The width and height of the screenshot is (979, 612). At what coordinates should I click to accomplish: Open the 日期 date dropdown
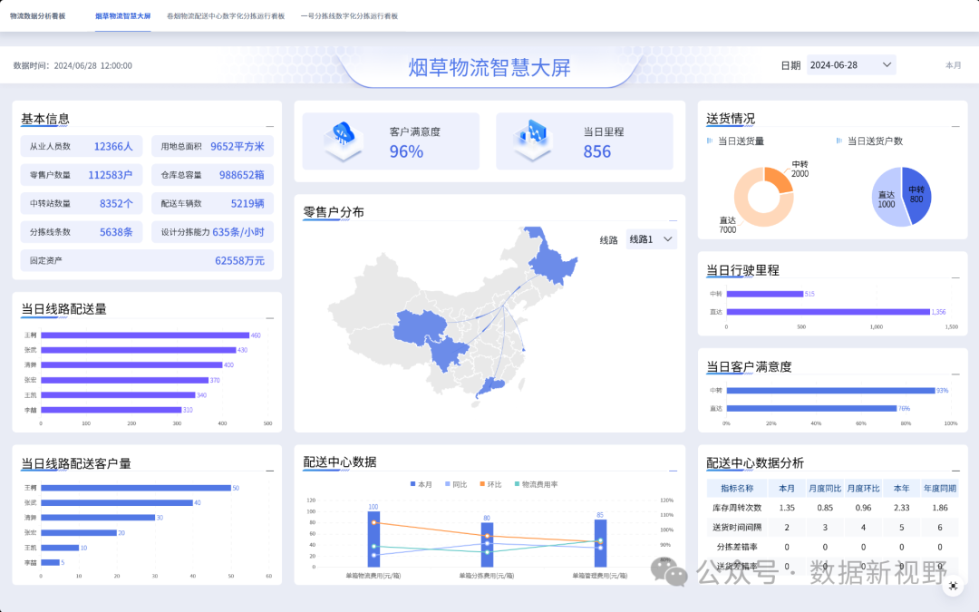pos(850,65)
